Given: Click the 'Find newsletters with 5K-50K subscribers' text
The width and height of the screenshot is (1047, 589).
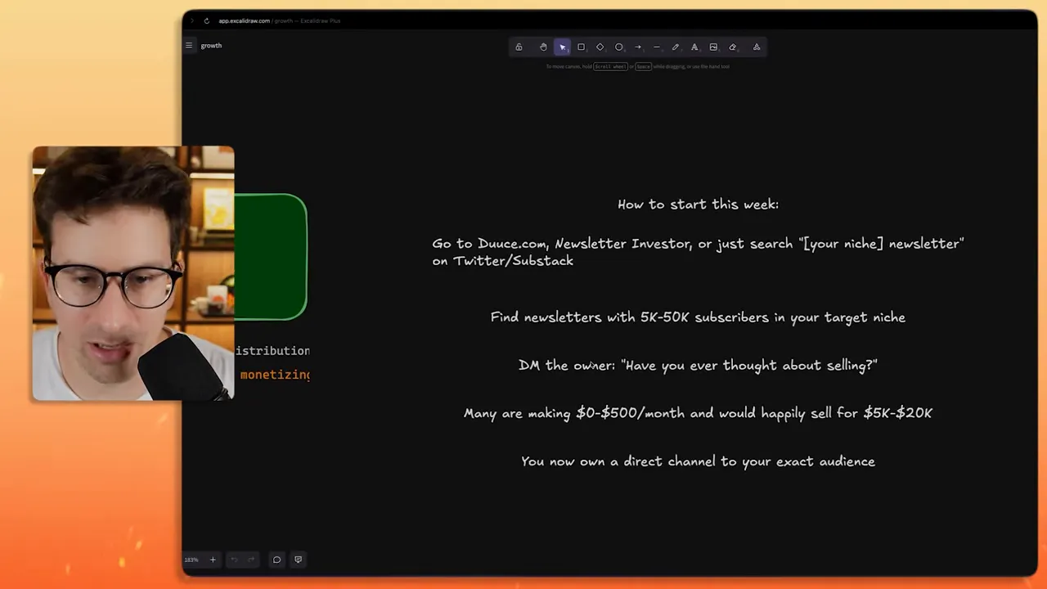Looking at the screenshot, I should click(x=698, y=317).
